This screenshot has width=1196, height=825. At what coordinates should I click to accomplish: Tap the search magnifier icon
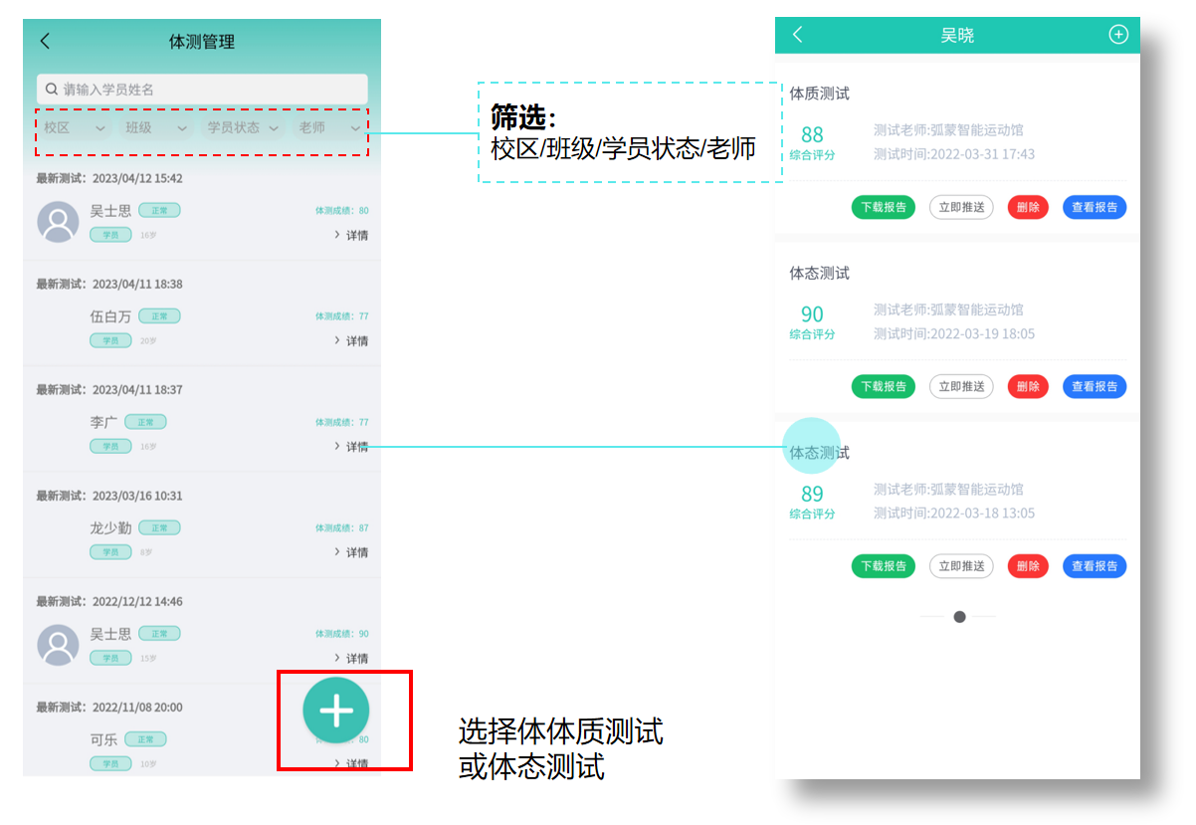pyautogui.click(x=52, y=90)
